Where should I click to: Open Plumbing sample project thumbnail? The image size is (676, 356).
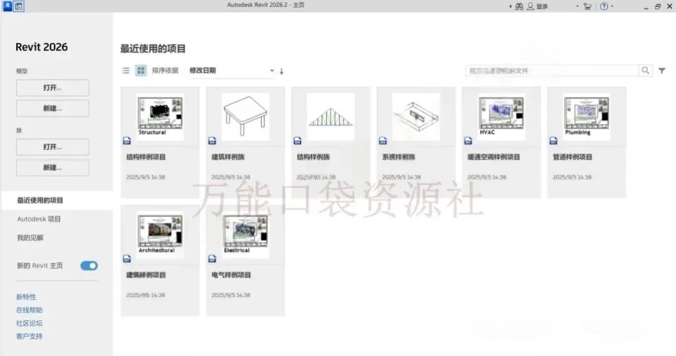click(x=586, y=116)
